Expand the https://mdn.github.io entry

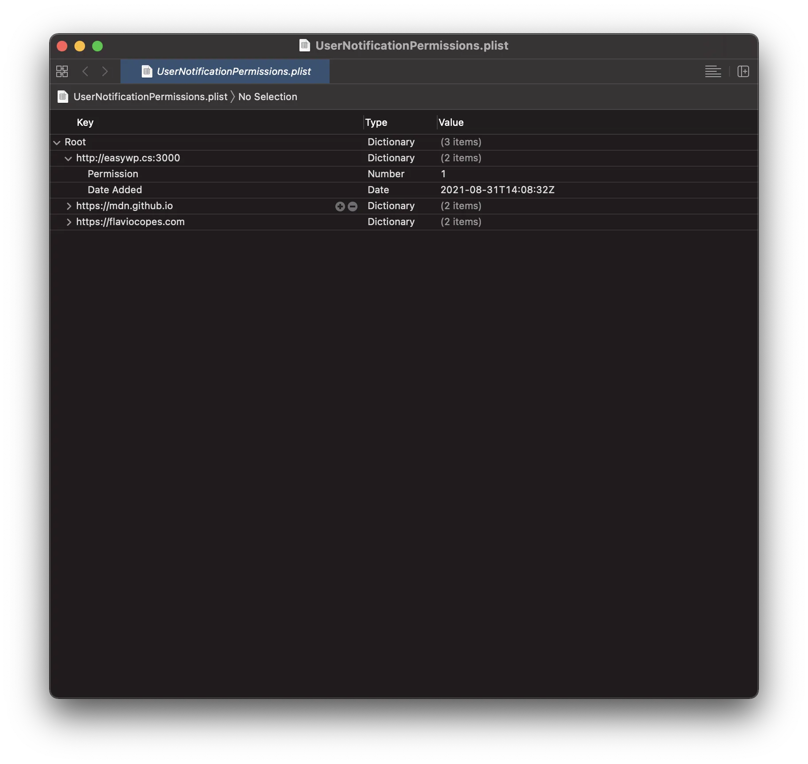point(69,206)
